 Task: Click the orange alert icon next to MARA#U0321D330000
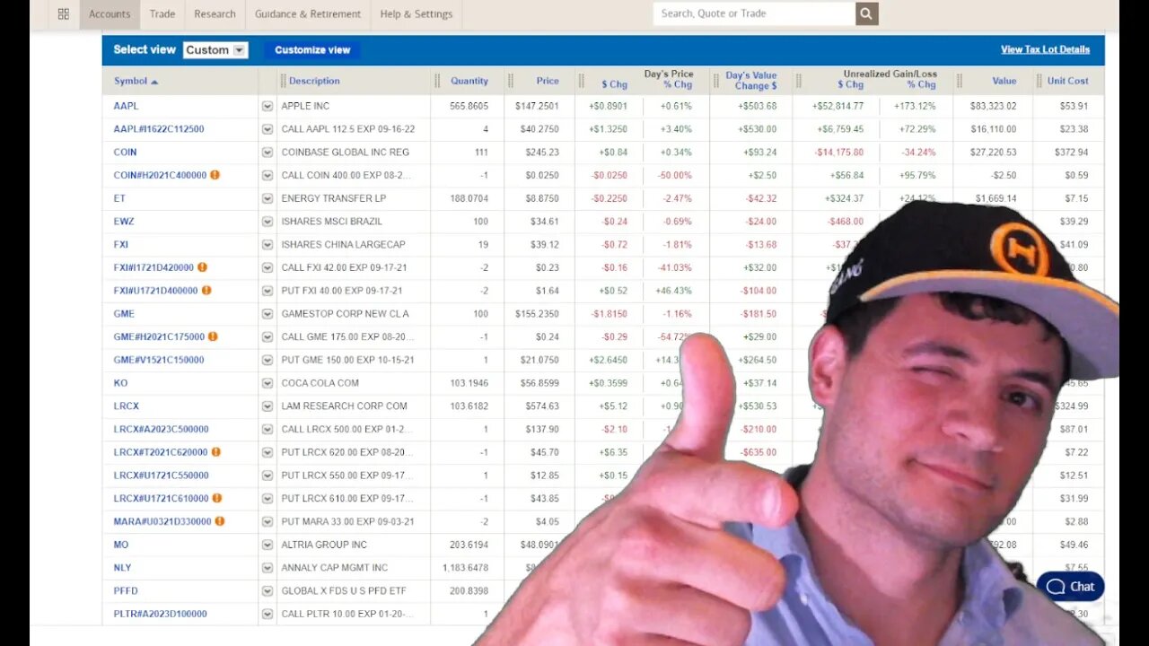click(219, 521)
